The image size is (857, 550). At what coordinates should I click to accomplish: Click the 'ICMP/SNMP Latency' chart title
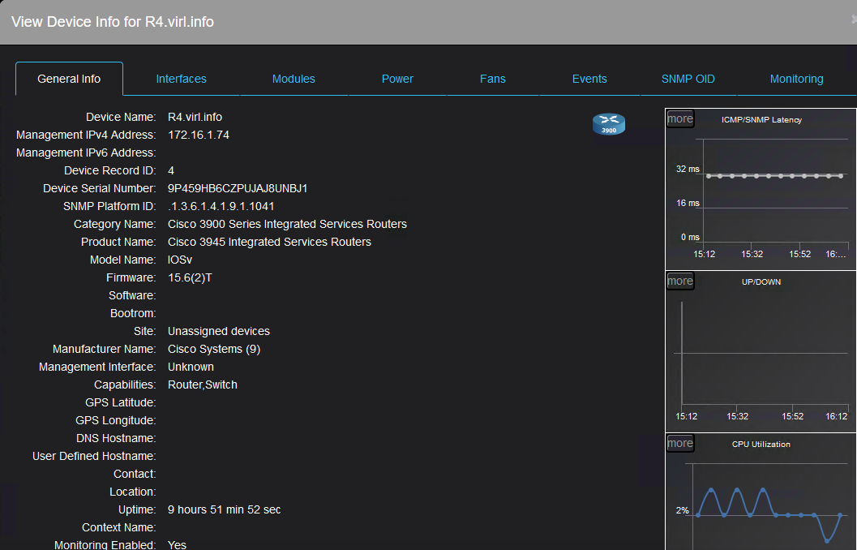point(761,120)
